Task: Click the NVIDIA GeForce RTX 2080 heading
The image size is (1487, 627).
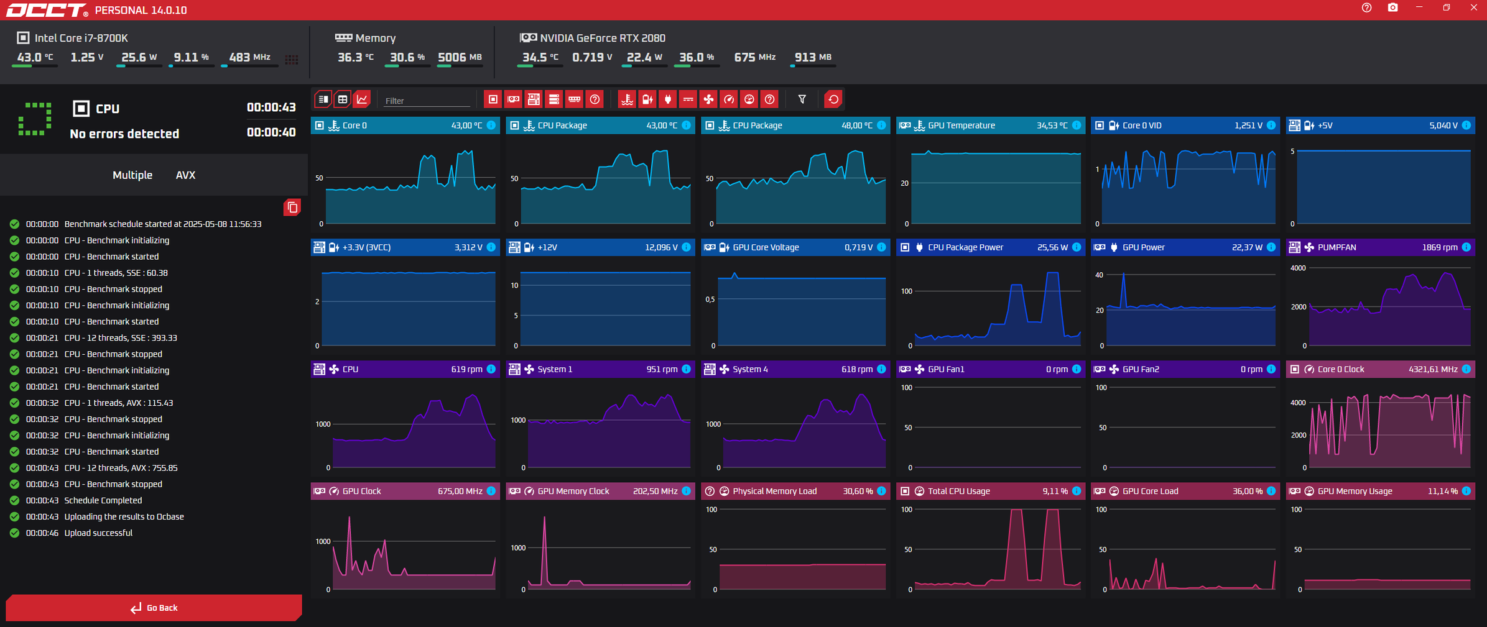Action: (x=603, y=38)
